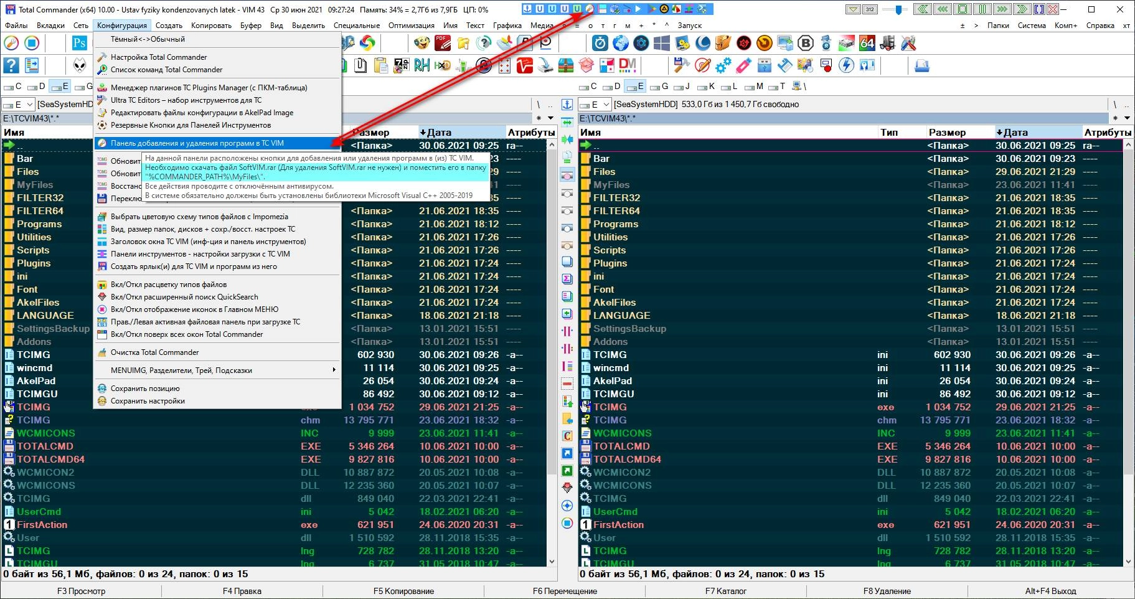1135x599 pixels.
Task: Open left panel favorites star (*) button
Action: [x=539, y=118]
